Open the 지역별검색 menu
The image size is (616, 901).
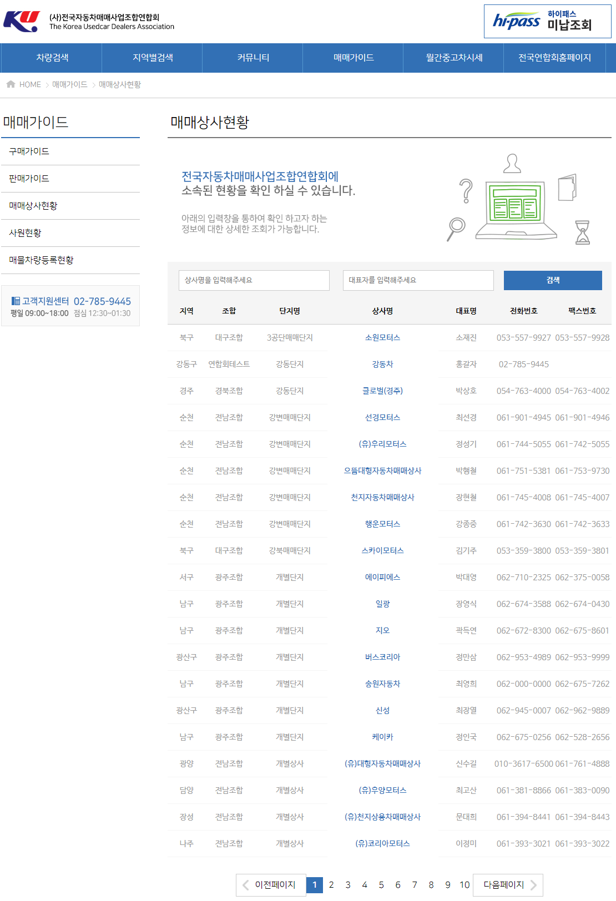point(153,58)
